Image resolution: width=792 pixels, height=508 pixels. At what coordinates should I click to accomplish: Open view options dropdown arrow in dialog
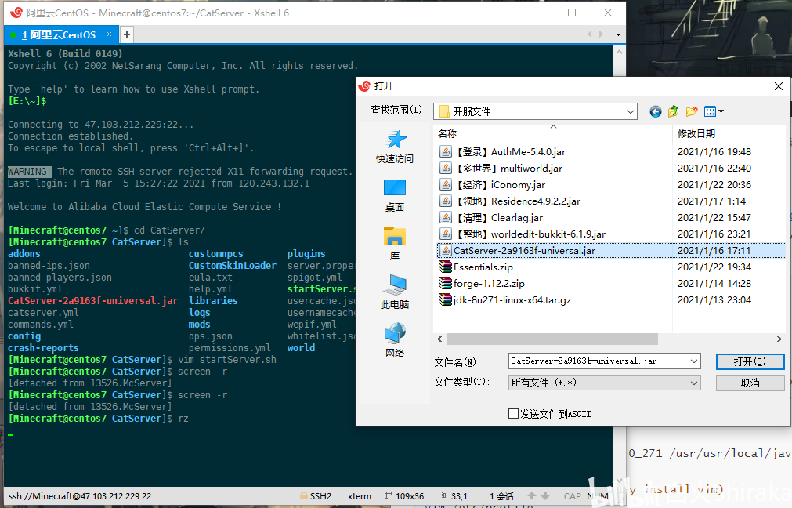pyautogui.click(x=721, y=111)
